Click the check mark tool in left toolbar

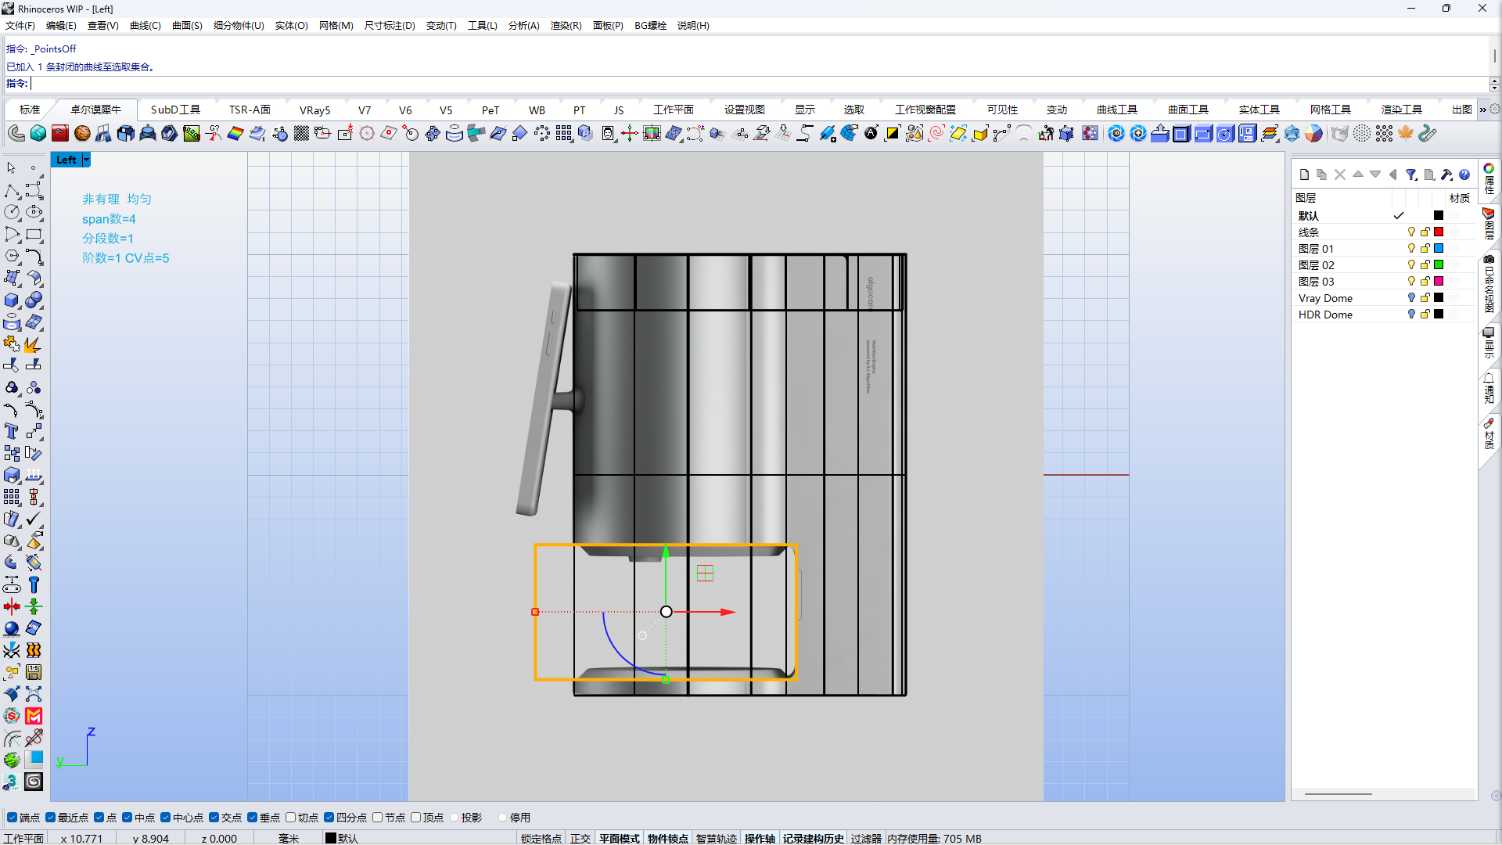[34, 520]
